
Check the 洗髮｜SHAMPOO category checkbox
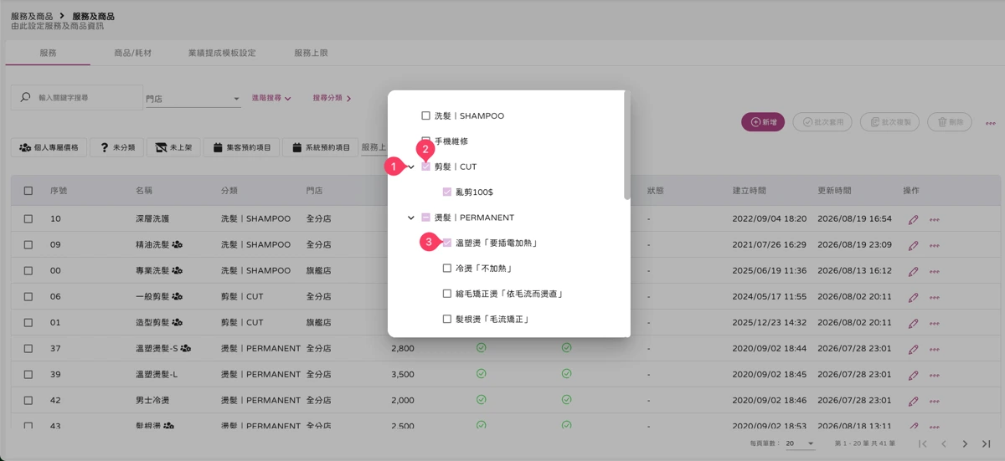coord(425,115)
